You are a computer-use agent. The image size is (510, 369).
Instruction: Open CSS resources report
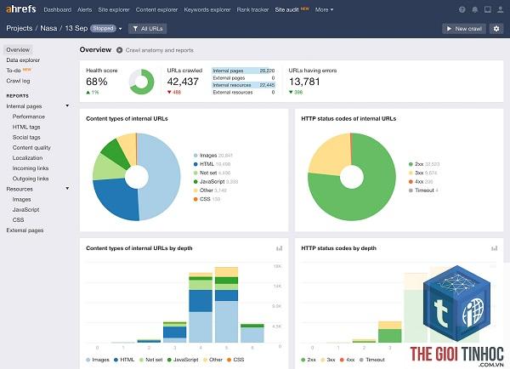pyautogui.click(x=18, y=220)
